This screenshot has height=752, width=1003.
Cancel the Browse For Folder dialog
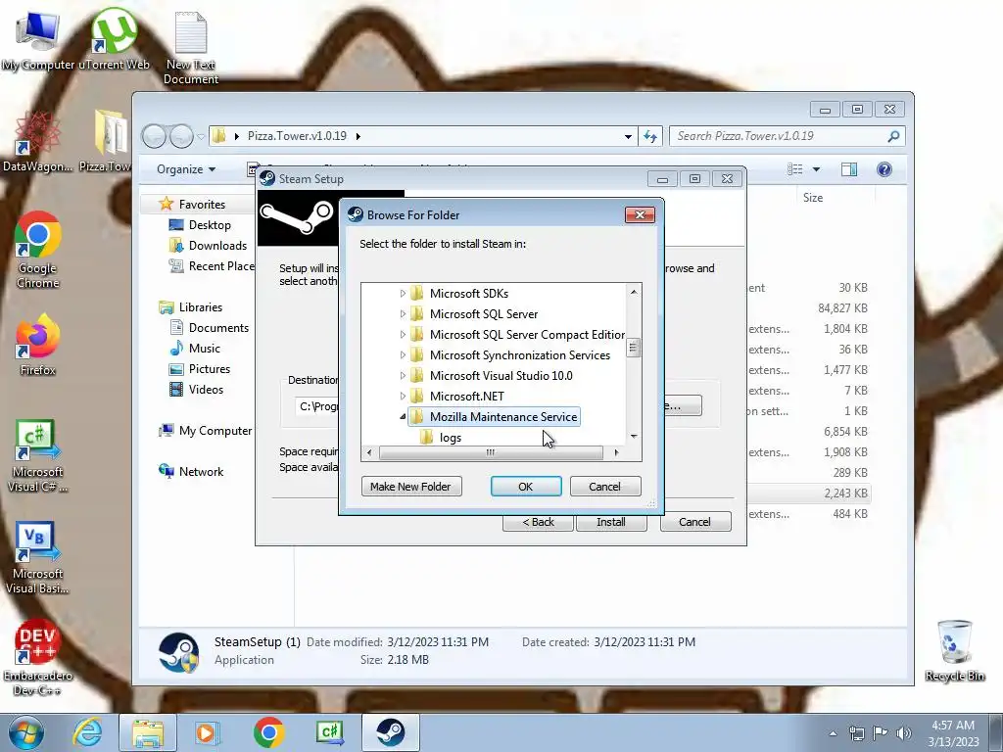tap(604, 487)
